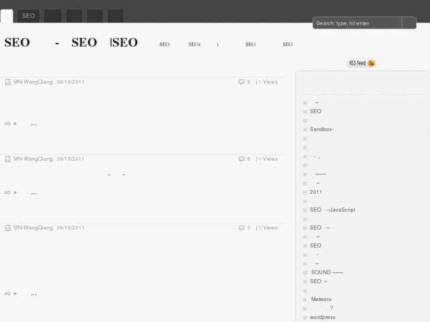Click the bullet icon beside the wordpress link
The width and height of the screenshot is (430, 322).
tap(305, 317)
